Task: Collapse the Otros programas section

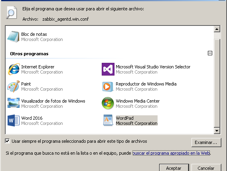Action: pos(210,53)
